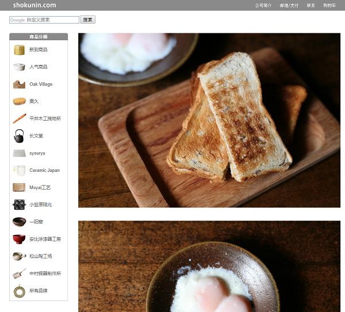Click the iron kettle icon beside 长文堂

click(x=20, y=136)
